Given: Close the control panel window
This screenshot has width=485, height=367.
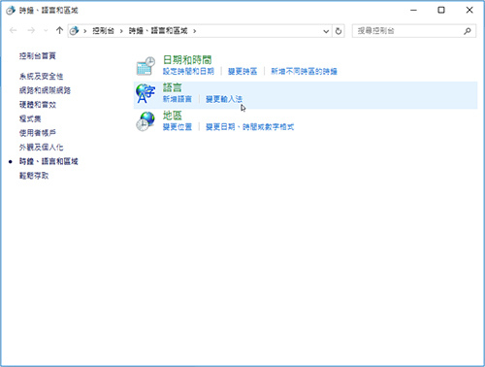Looking at the screenshot, I should point(469,11).
